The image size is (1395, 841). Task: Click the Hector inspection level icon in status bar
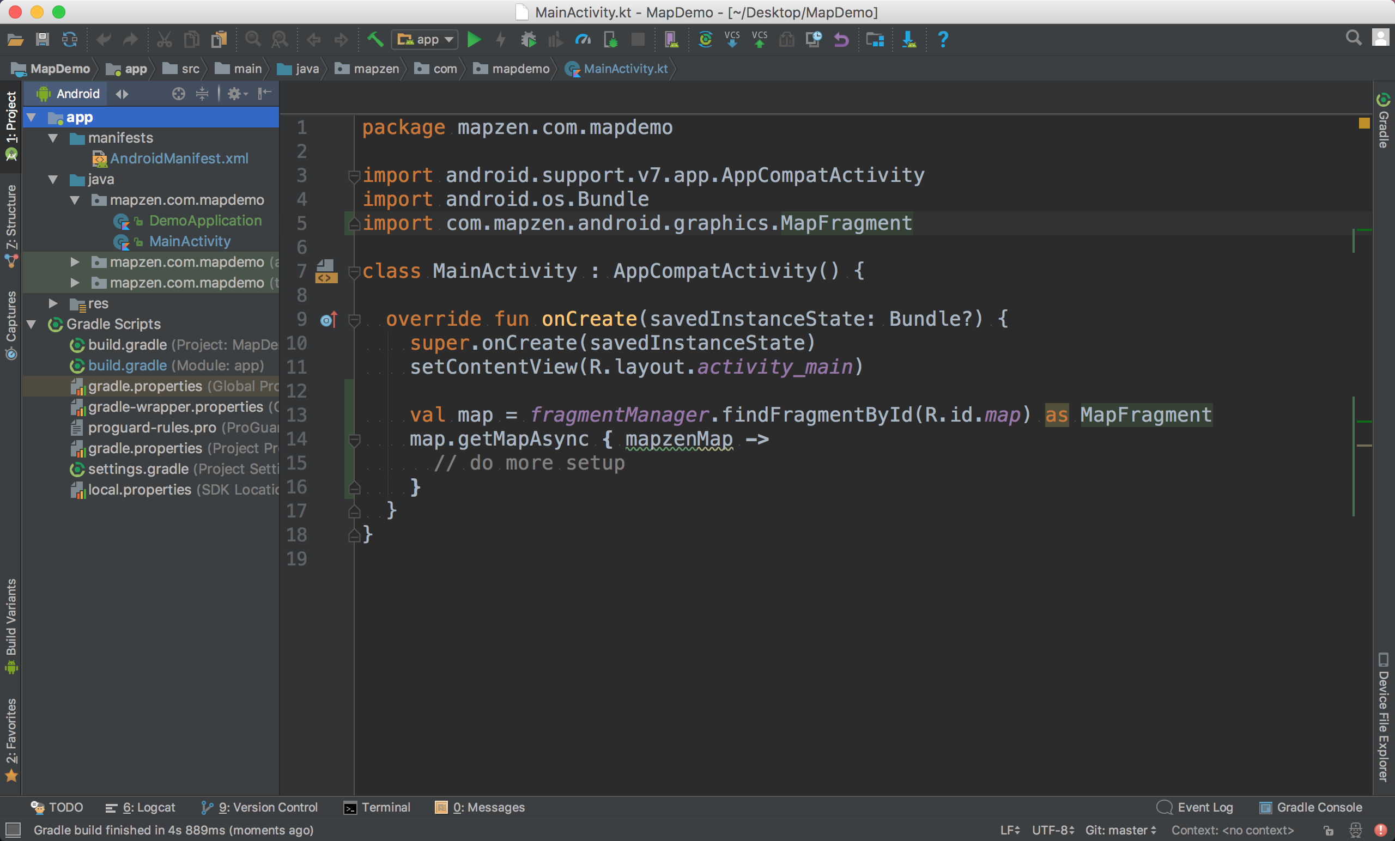1355,830
